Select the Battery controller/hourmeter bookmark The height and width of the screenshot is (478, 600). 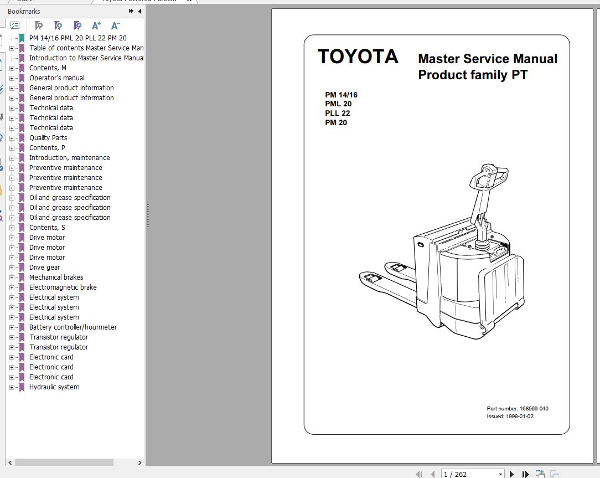click(x=73, y=327)
